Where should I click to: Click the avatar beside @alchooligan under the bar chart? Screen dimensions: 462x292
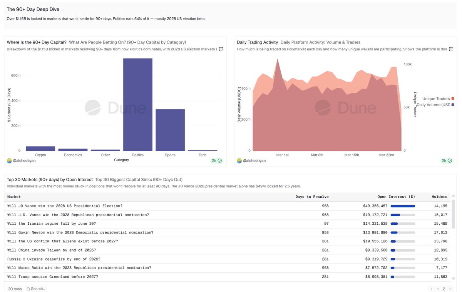click(9, 160)
